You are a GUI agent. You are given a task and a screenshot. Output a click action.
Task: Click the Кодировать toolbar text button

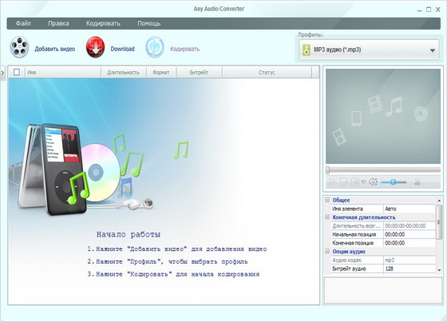click(185, 49)
